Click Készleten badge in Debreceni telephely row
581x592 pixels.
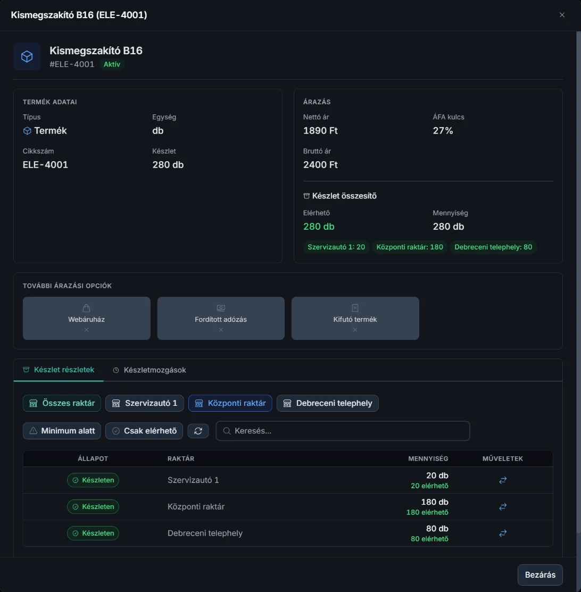(93, 533)
